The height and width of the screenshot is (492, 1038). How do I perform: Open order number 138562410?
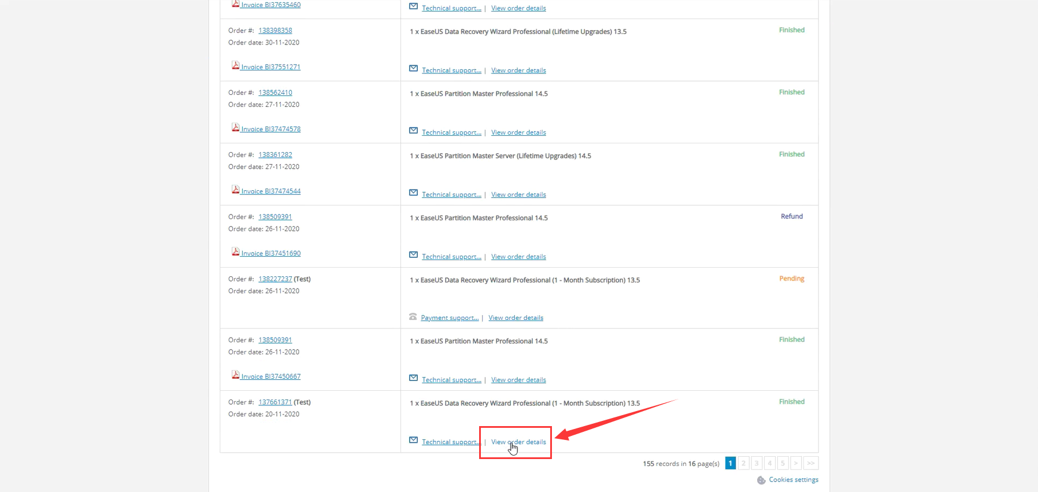275,93
